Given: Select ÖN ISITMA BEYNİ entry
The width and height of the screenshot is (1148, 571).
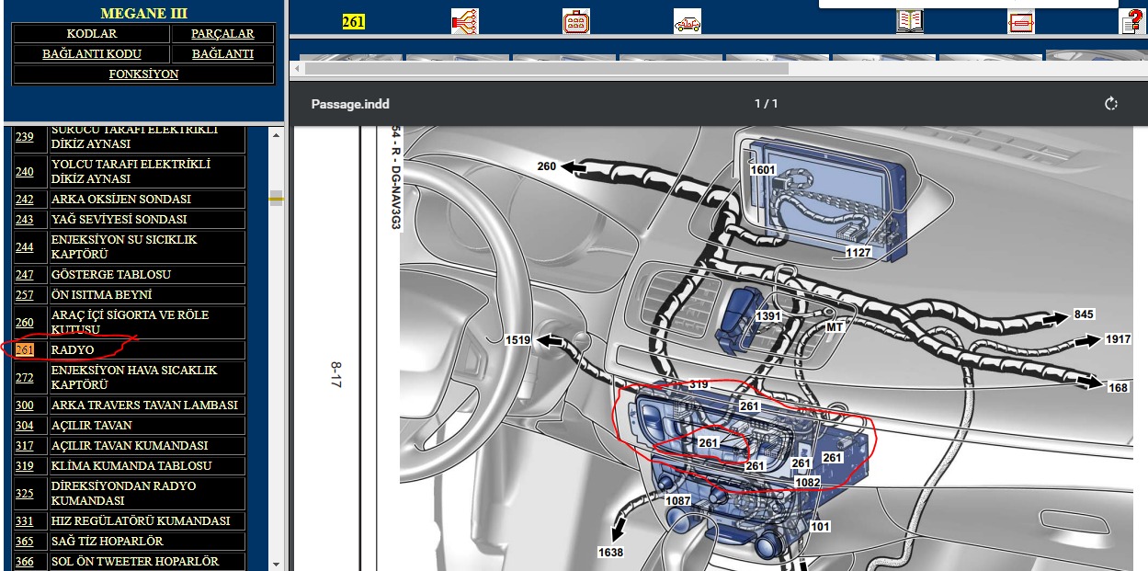Looking at the screenshot, I should 102,295.
